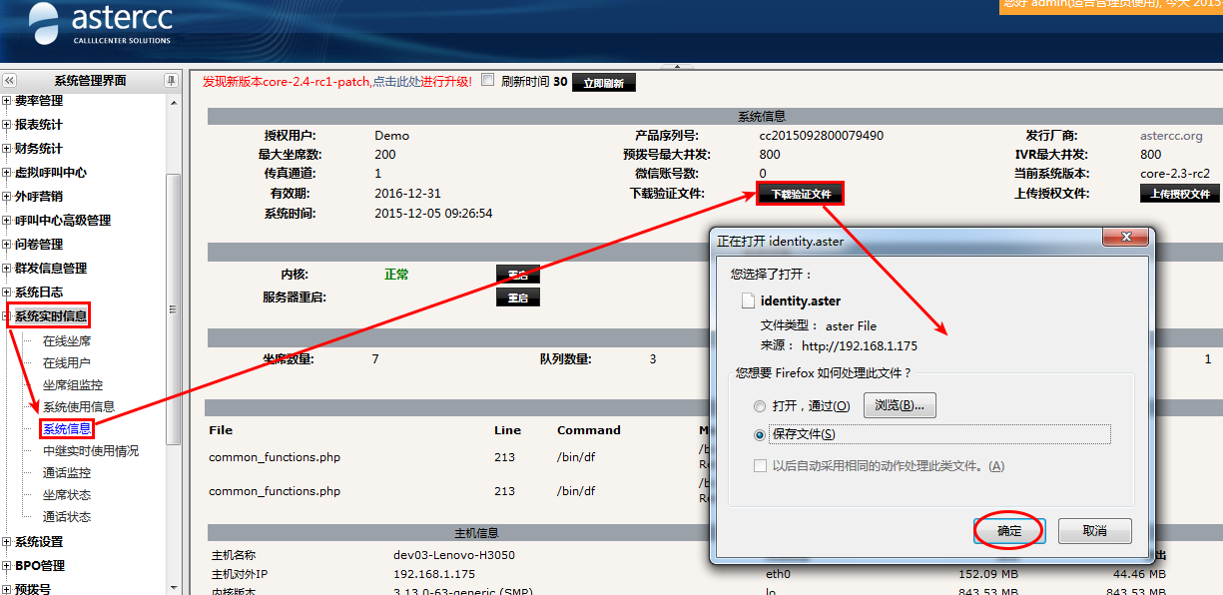This screenshot has width=1223, height=595.
Task: Open 在线坐席 in the sidebar
Action: tap(66, 341)
